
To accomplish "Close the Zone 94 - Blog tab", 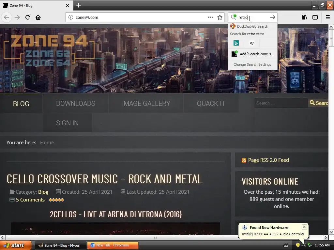I will point(67,6).
